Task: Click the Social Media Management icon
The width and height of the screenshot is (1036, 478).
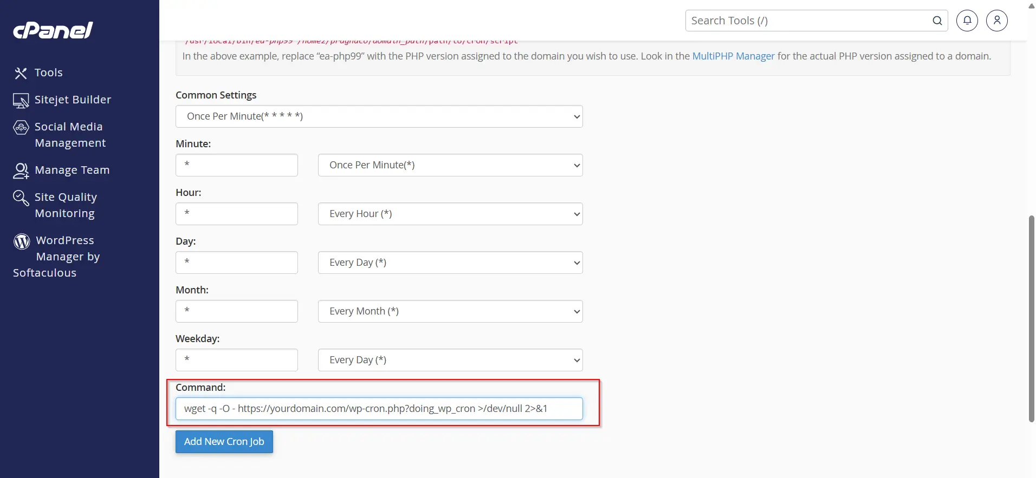Action: coord(21,127)
